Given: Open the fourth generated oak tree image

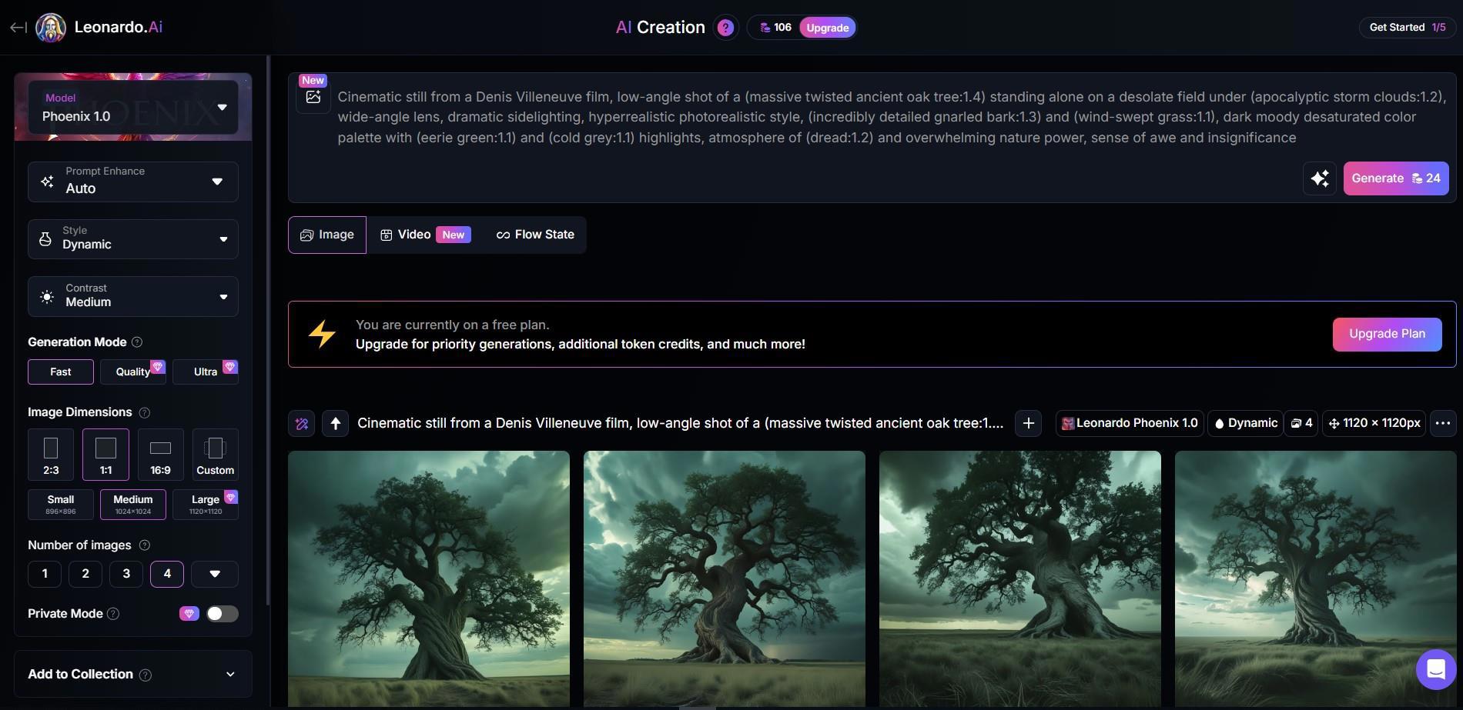Looking at the screenshot, I should pos(1316,578).
